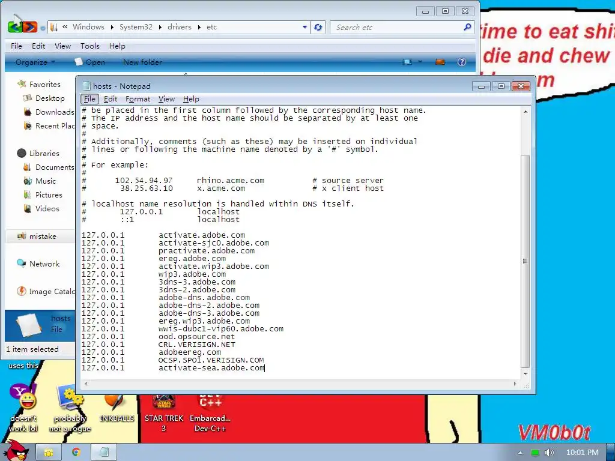Click the CRL.VERISIGN.NET entry in hosts file
Viewport: 615px width, 461px height.
coord(197,345)
